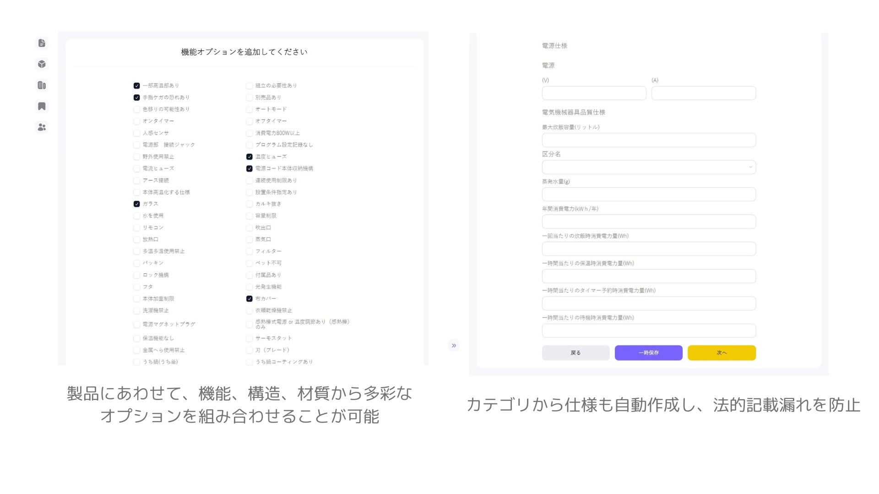Click the 電源 voltage (V) input field
This screenshot has height=494, width=879.
click(x=594, y=93)
